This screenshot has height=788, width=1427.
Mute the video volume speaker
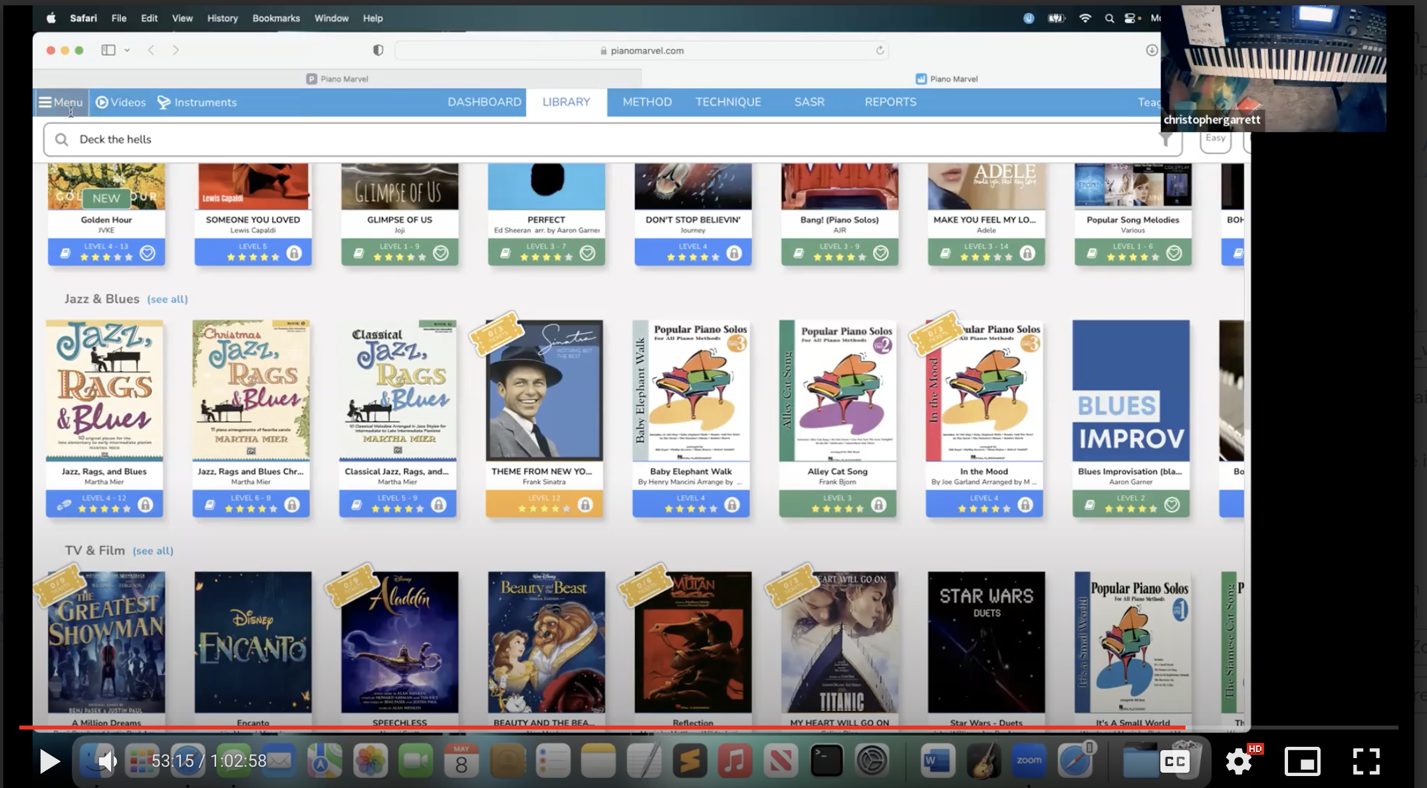tap(107, 761)
